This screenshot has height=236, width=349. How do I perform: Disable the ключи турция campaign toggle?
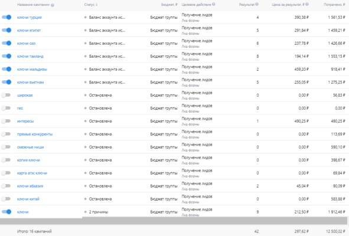[6, 17]
